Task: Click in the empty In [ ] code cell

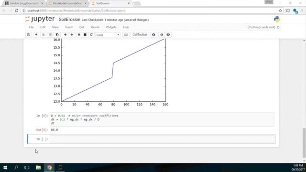Action: (162, 139)
